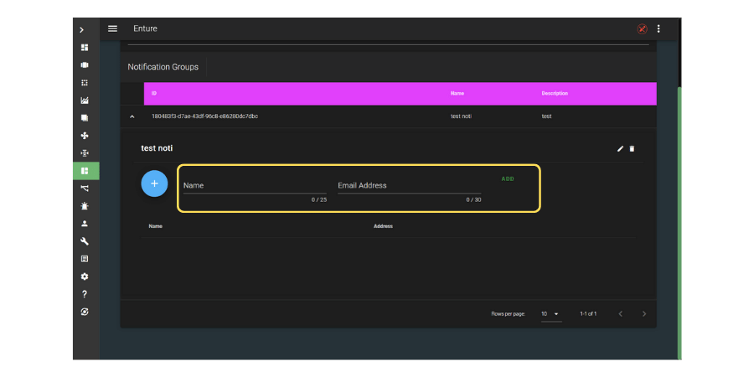This screenshot has height=377, width=754.
Task: Open the wrench tools icon in sidebar
Action: click(x=85, y=241)
